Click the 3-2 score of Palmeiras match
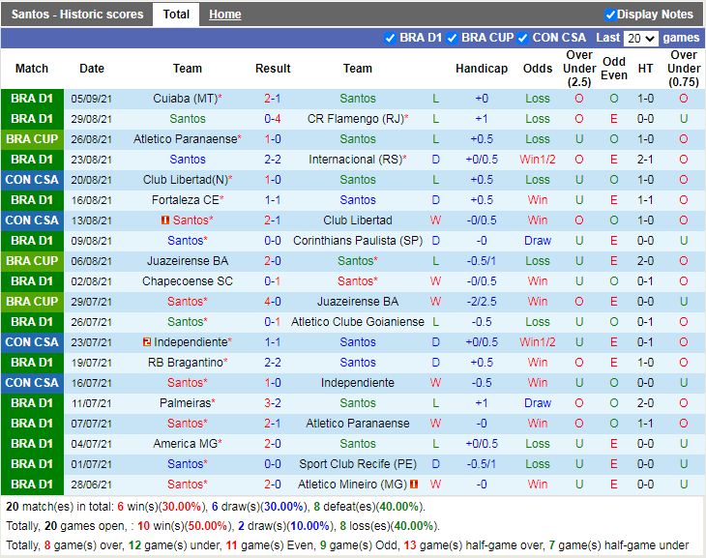Screen dimensions: 706x558 pyautogui.click(x=273, y=403)
